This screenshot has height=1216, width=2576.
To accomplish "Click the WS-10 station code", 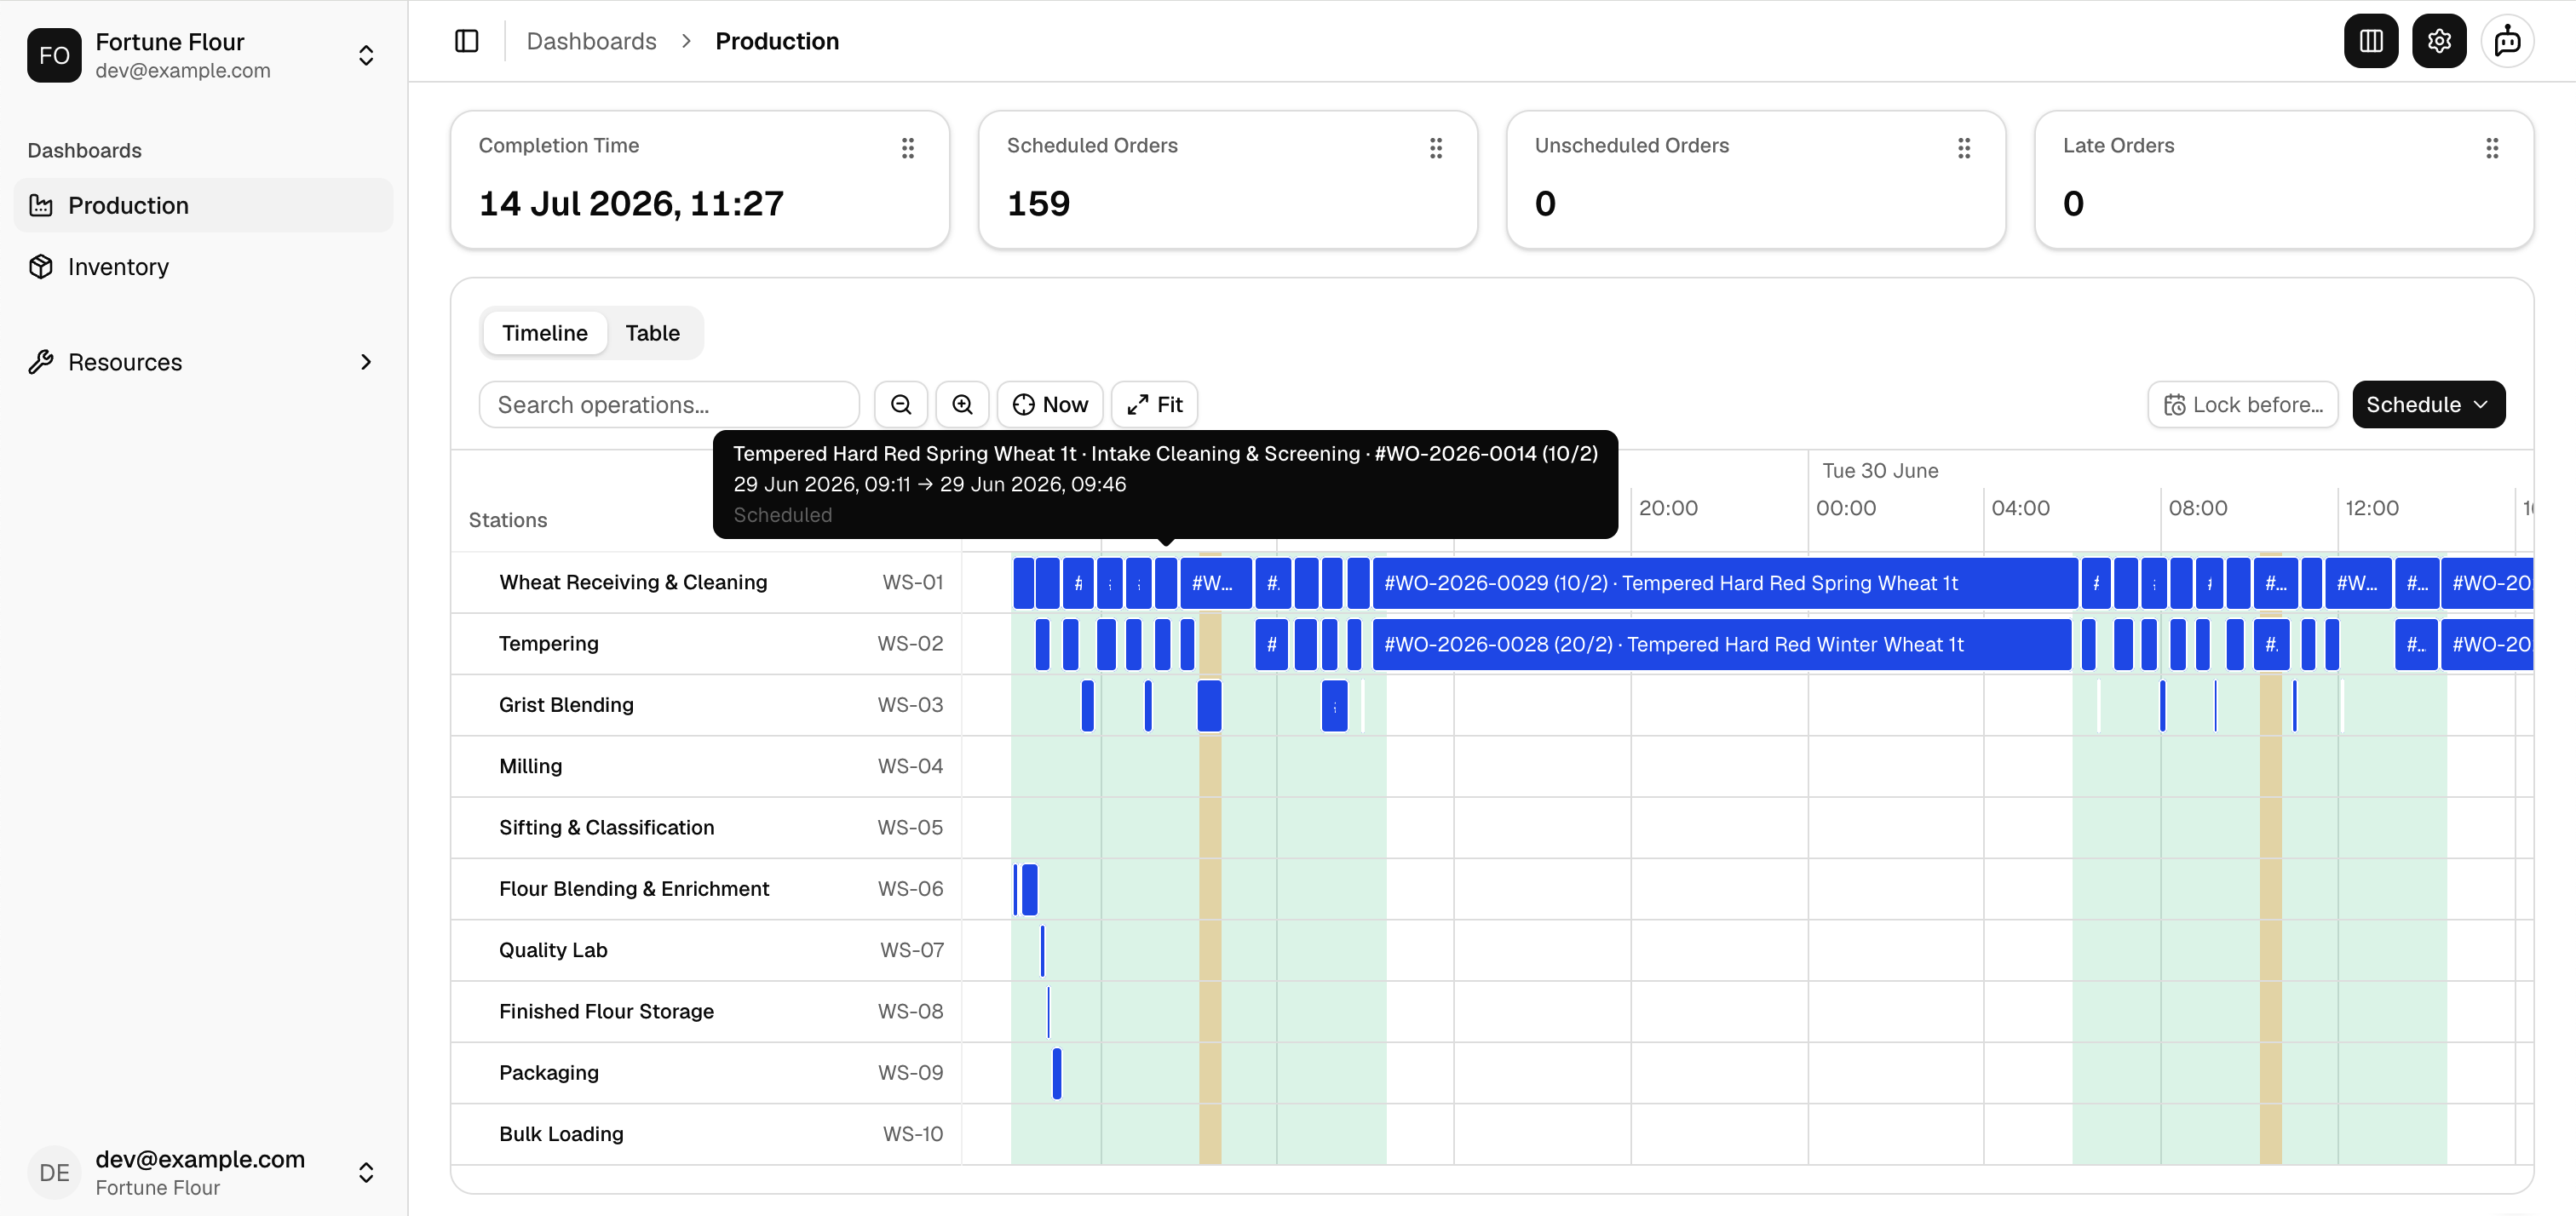I will click(912, 1134).
